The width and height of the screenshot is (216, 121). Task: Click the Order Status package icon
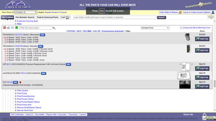(x=180, y=12)
